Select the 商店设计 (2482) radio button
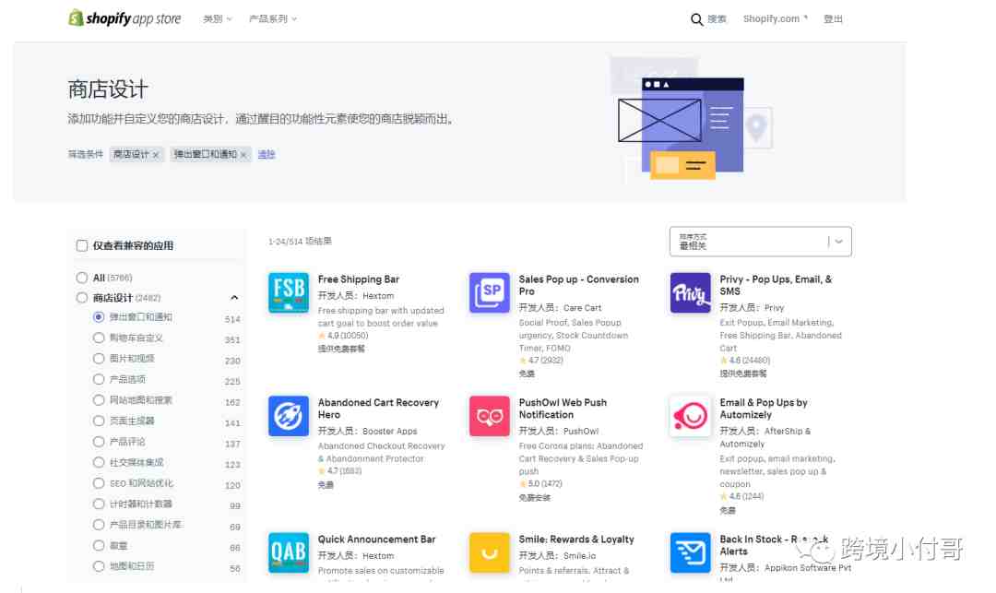 coord(82,298)
